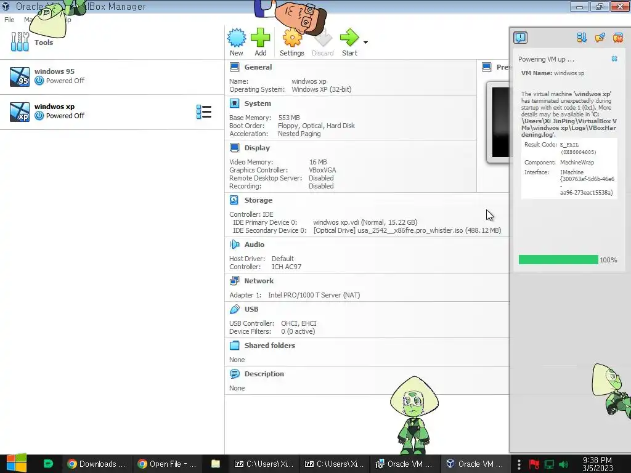Click 'Intel PRO/1000 T Server (NAT)' adapter text
Screen dimensions: 631x473
pyautogui.click(x=314, y=295)
